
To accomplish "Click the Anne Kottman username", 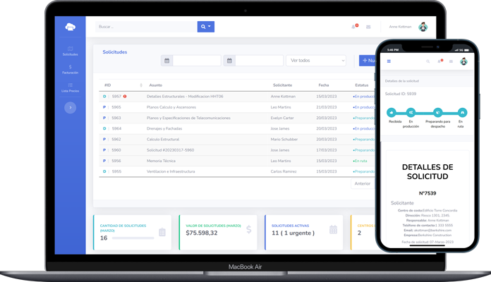I will (400, 27).
